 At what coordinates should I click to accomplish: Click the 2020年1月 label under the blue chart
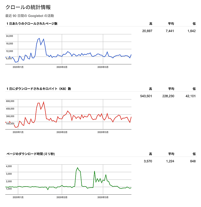[18, 67]
